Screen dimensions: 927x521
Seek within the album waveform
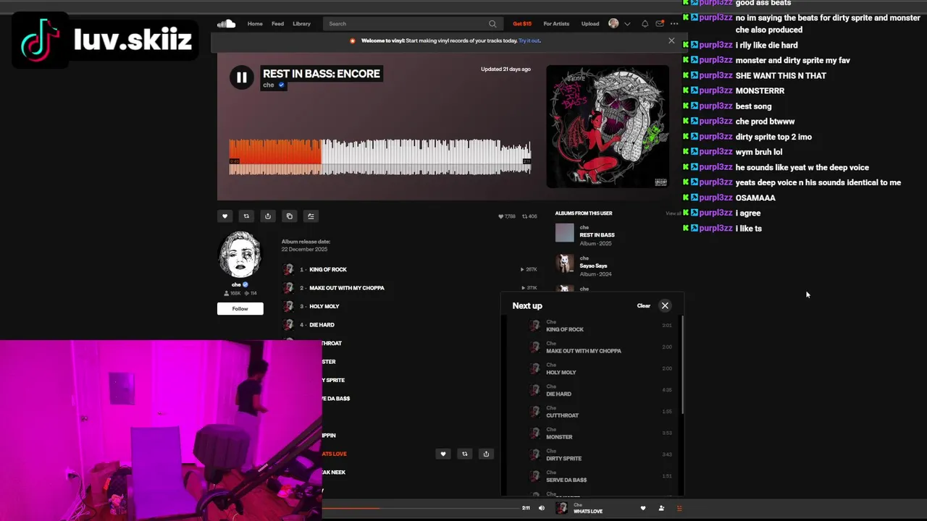[x=379, y=157]
